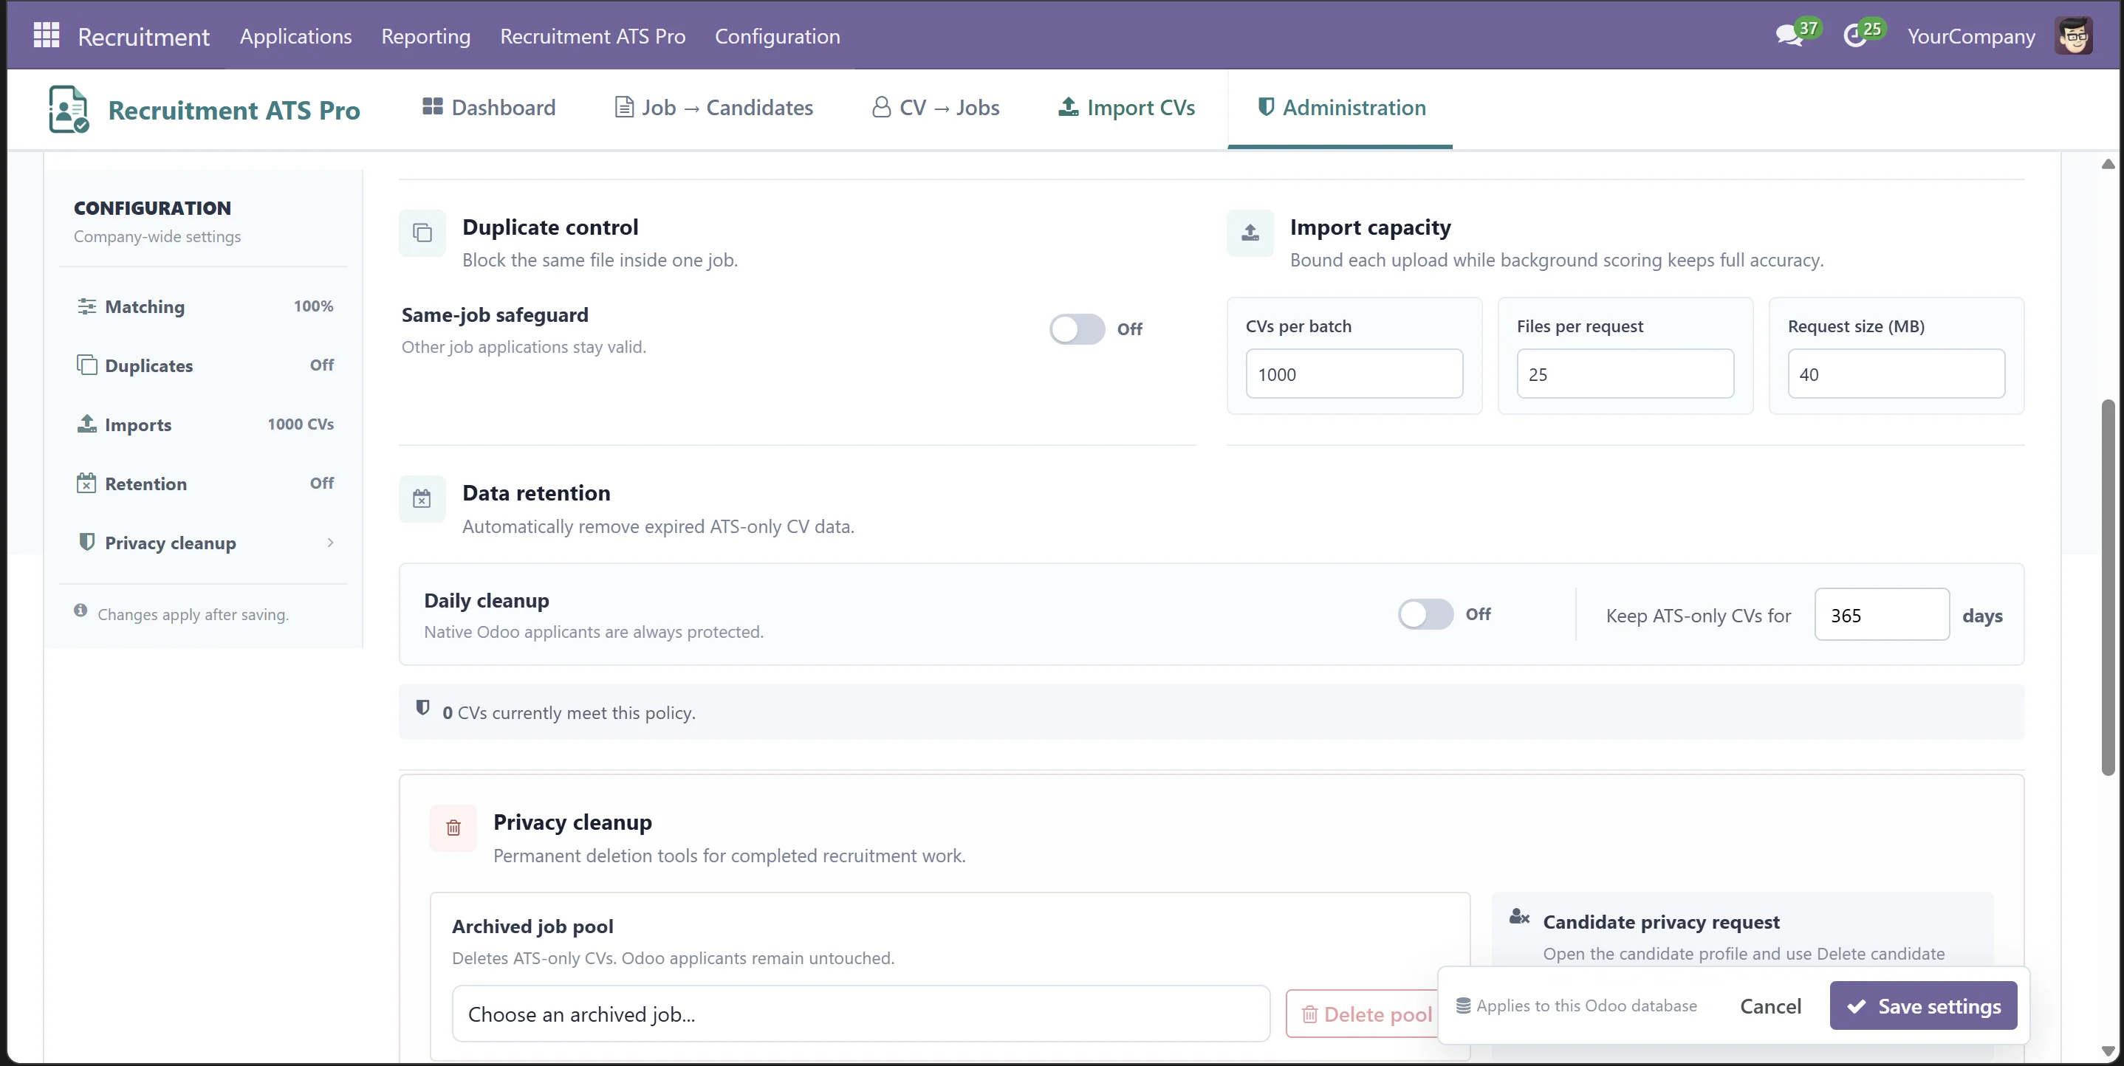
Task: Select the Administration tab
Action: click(x=1340, y=107)
